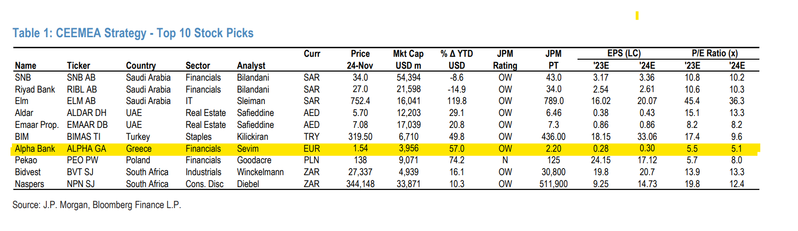Select the highlighted 'Alpha Bank' name cell
Screen dimensions: 798x231
tap(35, 148)
